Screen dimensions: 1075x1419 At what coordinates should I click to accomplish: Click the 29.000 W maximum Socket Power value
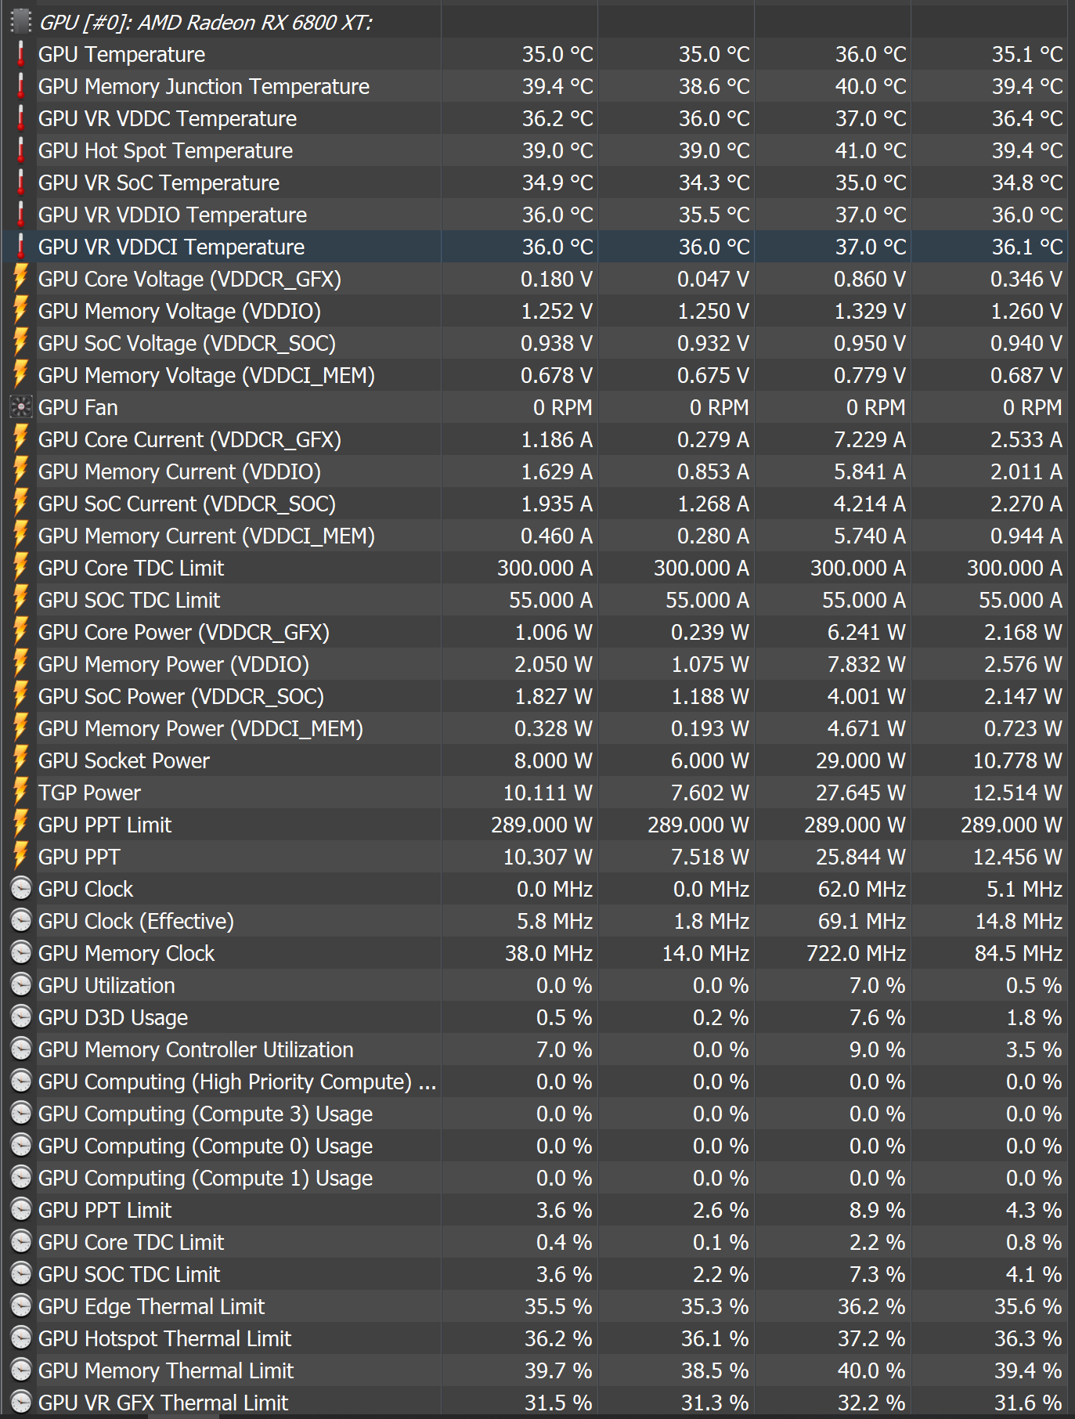[861, 760]
